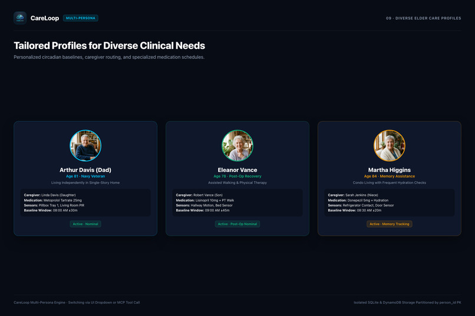Select the name 'Arthur Davis (Dad)'

85,170
